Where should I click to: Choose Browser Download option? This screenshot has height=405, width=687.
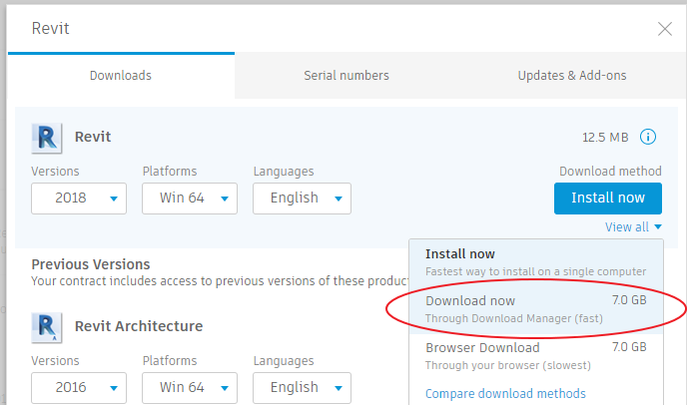536,356
